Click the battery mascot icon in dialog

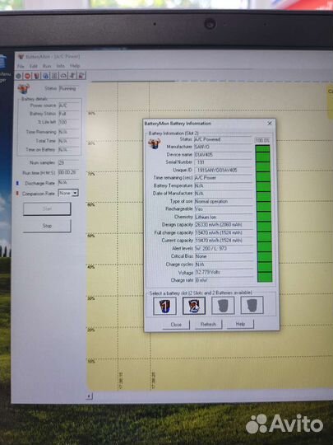(x=155, y=143)
